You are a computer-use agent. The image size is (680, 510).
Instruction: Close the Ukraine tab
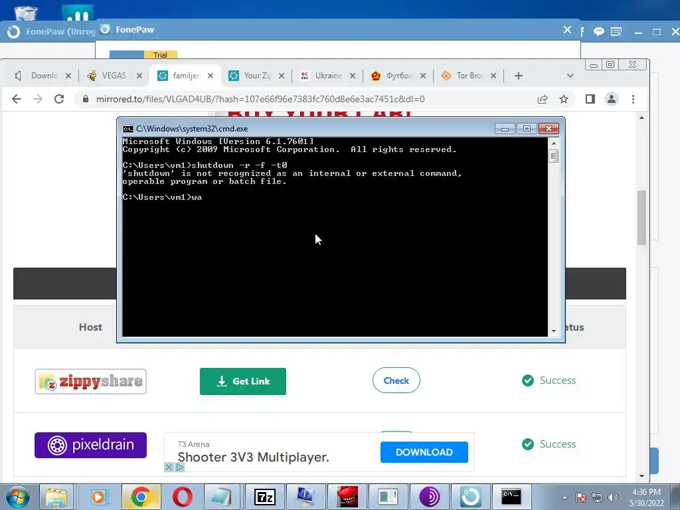[x=353, y=76]
